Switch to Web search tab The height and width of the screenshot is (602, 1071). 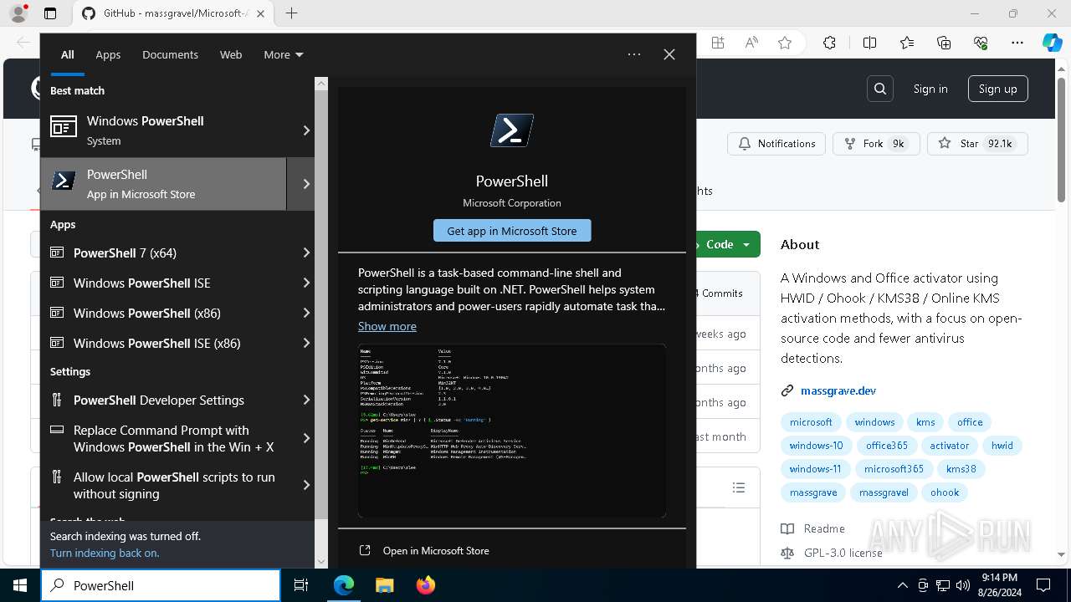click(x=231, y=54)
